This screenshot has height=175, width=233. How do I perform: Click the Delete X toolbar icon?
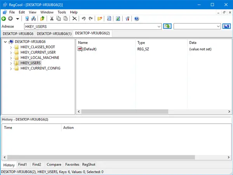75,19
